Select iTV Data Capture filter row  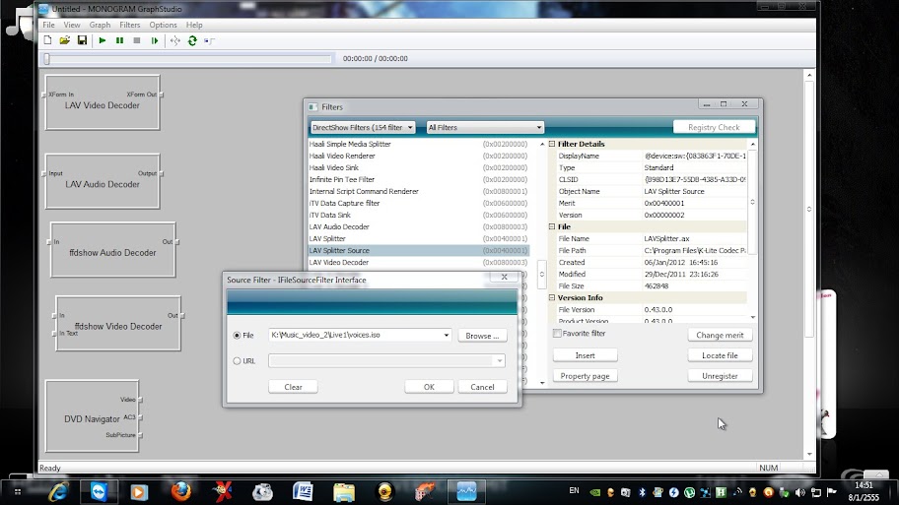click(x=418, y=203)
